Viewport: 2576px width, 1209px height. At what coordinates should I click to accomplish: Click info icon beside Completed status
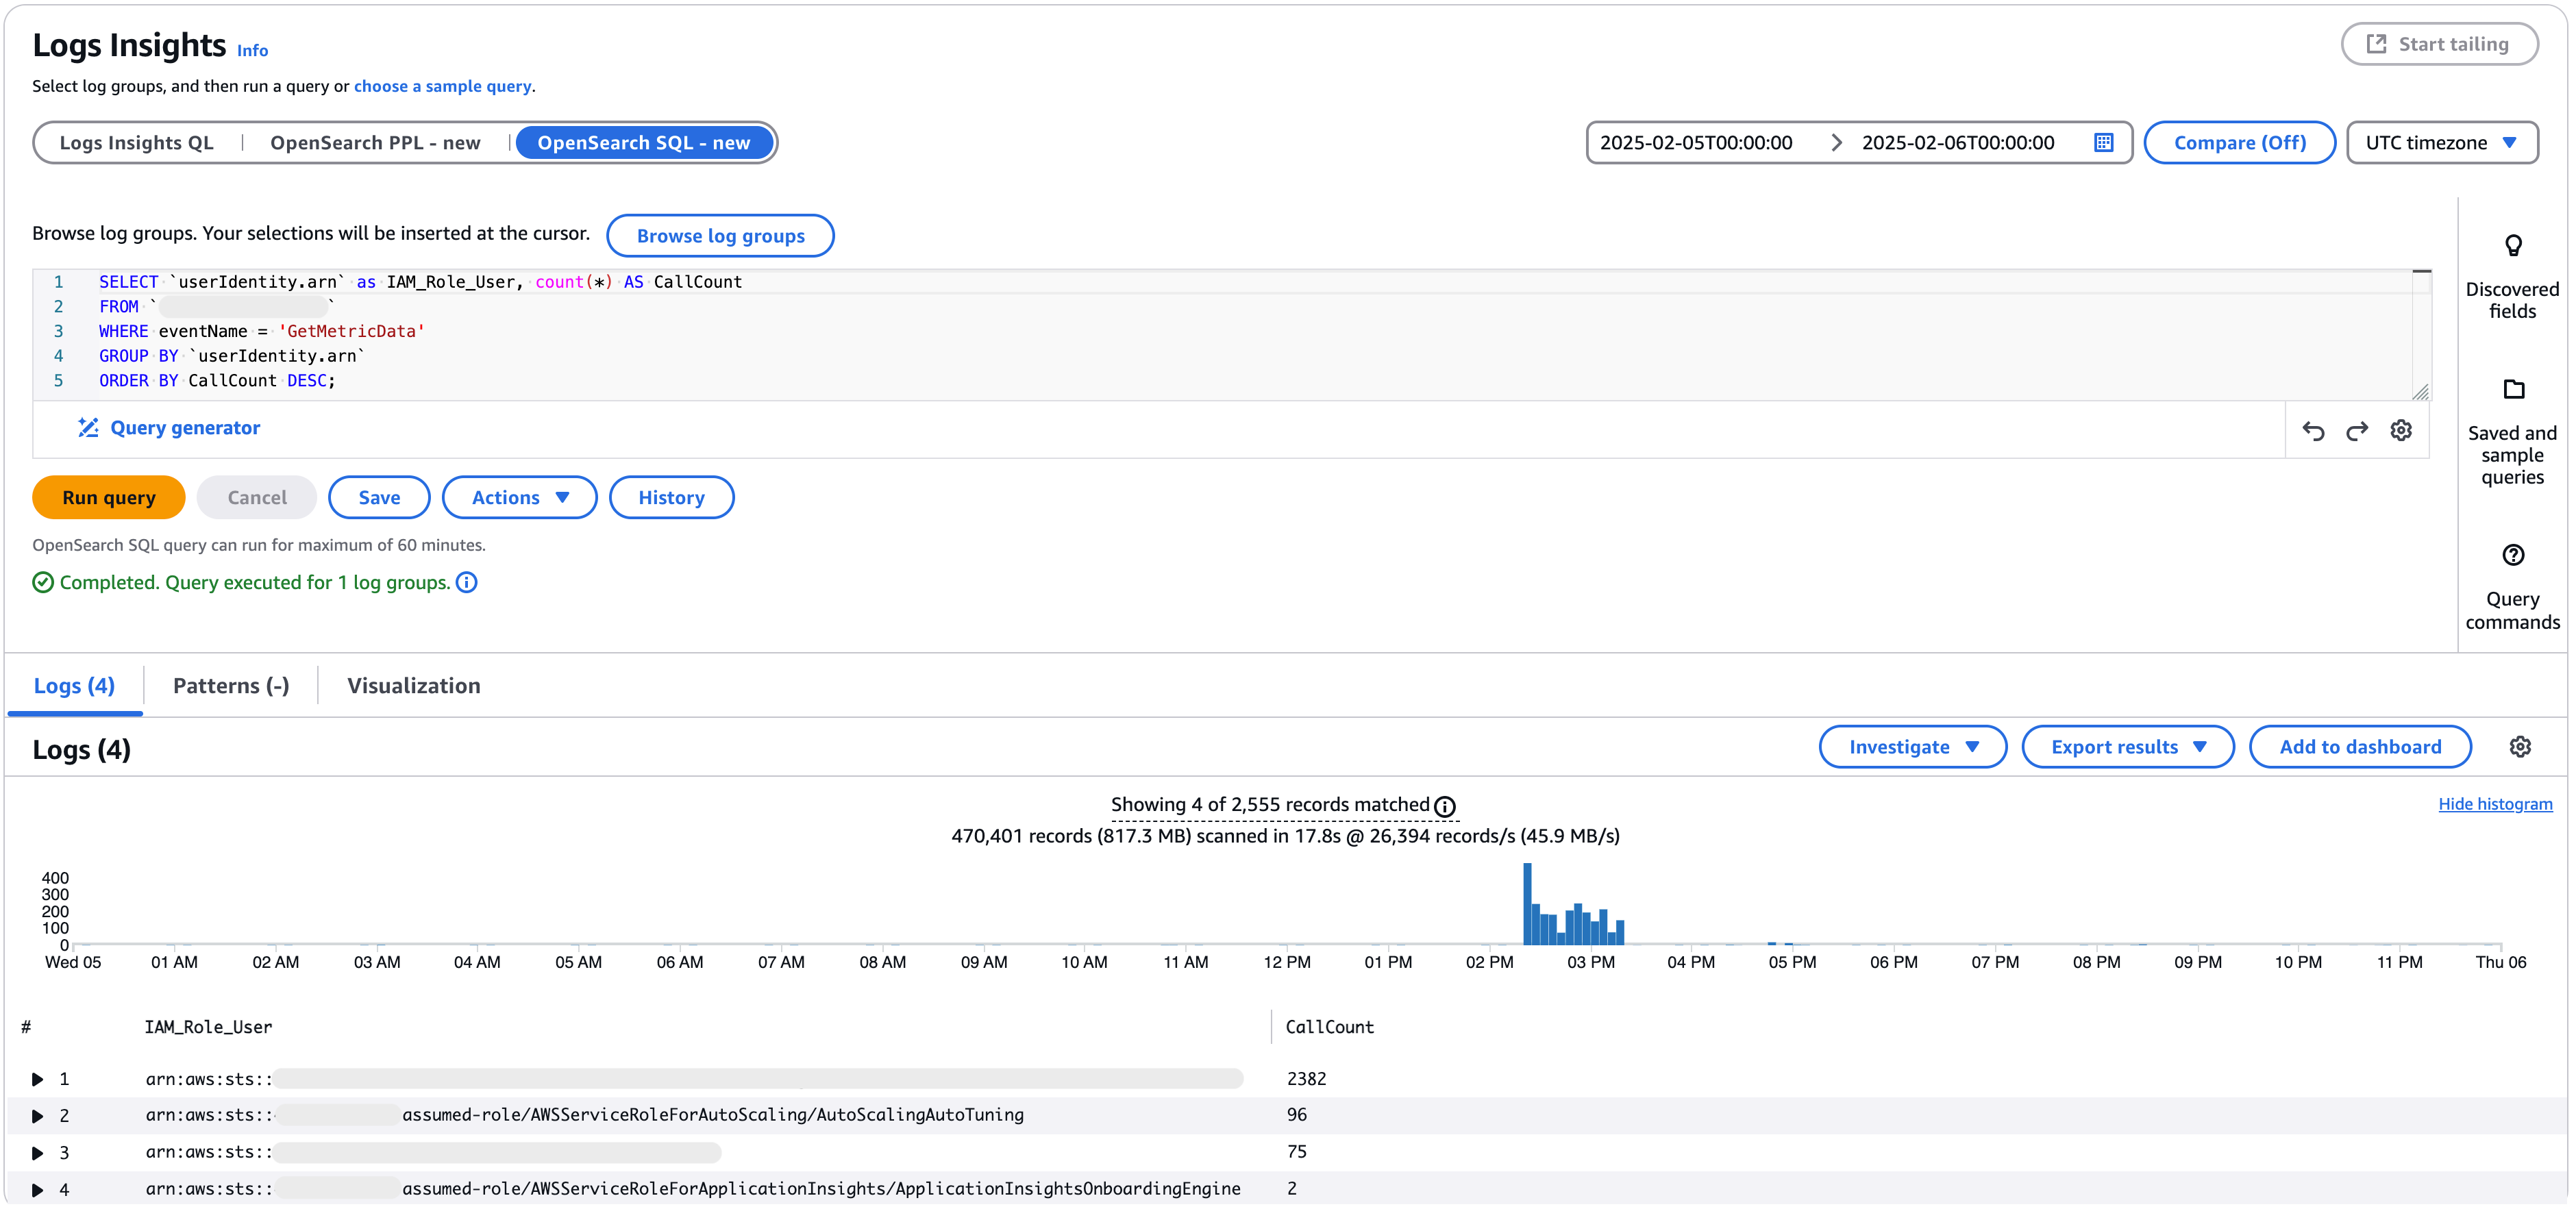click(467, 583)
